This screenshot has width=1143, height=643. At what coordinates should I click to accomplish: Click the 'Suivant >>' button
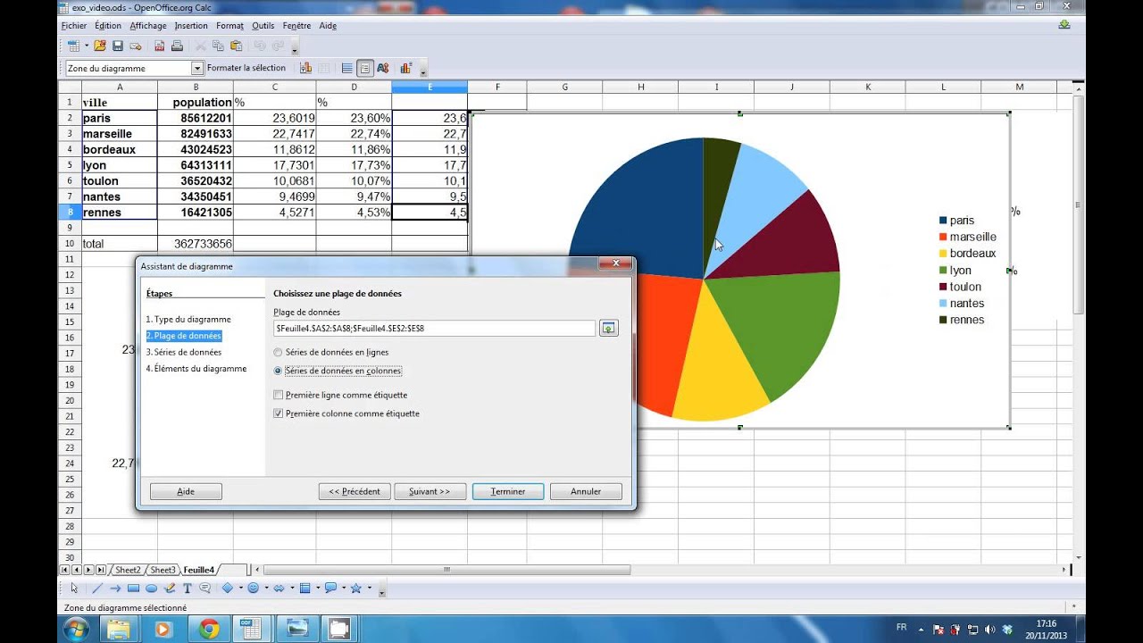click(x=430, y=491)
